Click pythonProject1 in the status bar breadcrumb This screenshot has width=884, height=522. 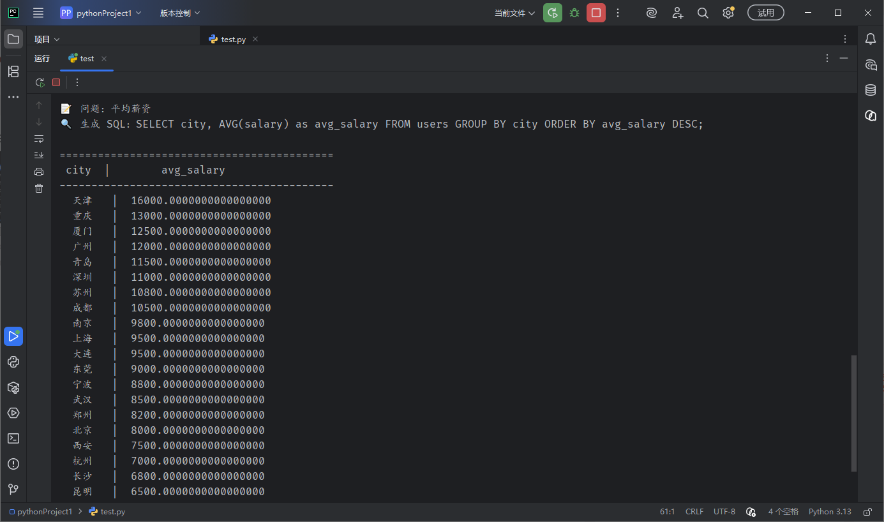pyautogui.click(x=41, y=512)
